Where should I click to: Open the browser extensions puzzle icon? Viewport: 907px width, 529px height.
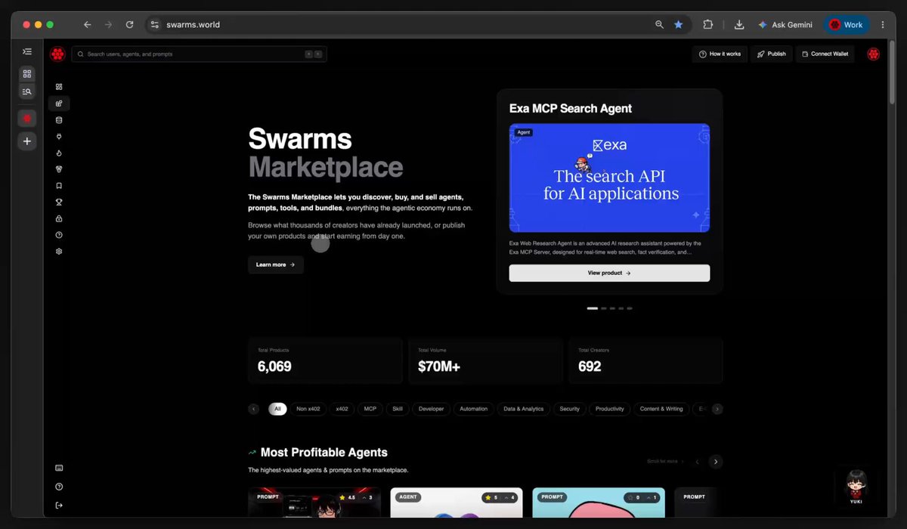707,25
